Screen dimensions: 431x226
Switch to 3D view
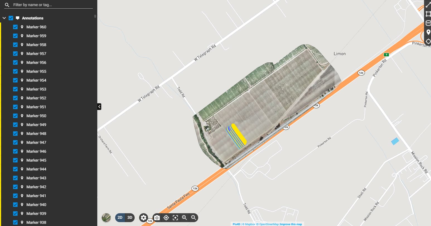(130, 218)
